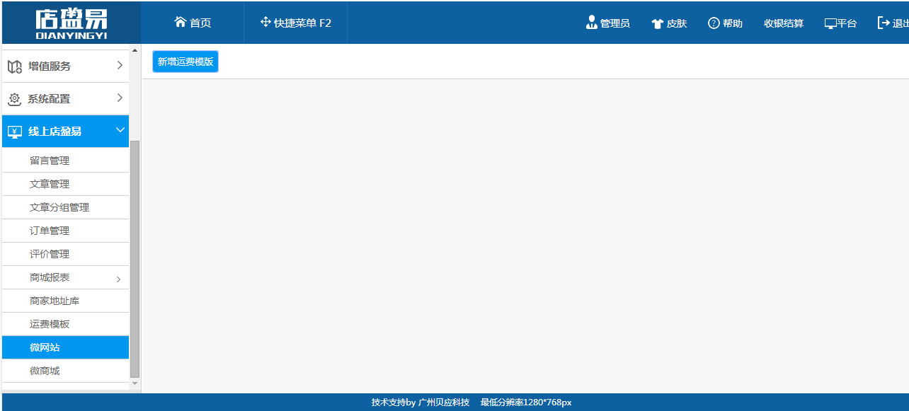Image resolution: width=909 pixels, height=411 pixels.
Task: Open the 皮肤 skin chooser
Action: tap(669, 23)
